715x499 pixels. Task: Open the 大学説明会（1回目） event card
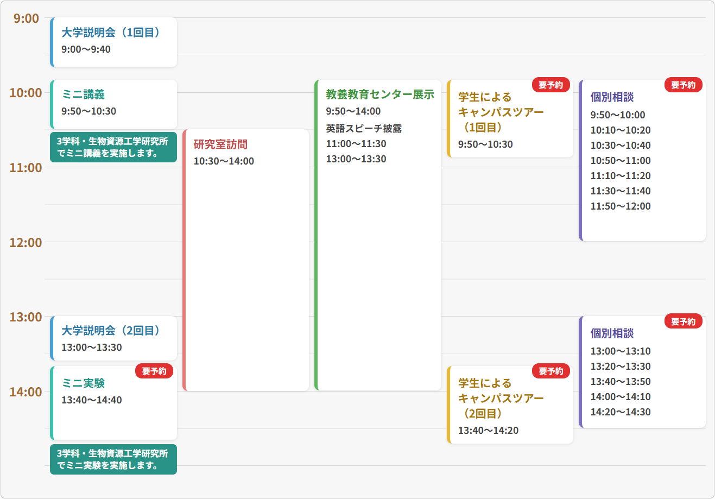(x=113, y=42)
